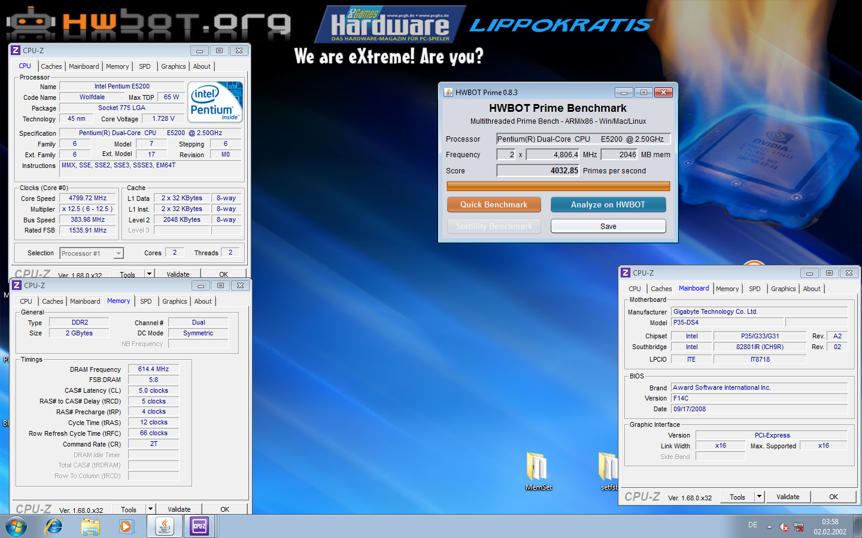Expand Tools dropdown arrow in top CPU-Z window
Screen dimensions: 862x538
[x=149, y=274]
